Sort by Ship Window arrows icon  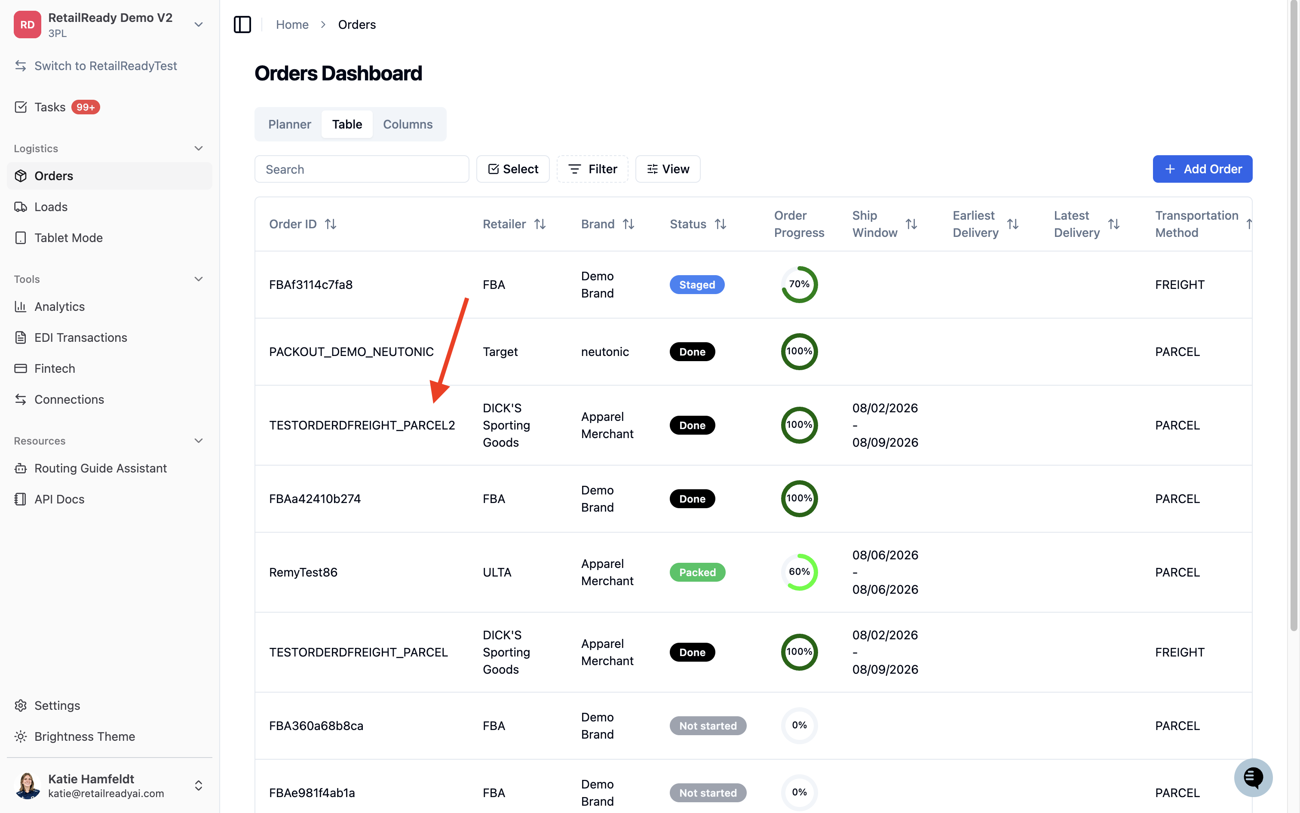tap(911, 224)
